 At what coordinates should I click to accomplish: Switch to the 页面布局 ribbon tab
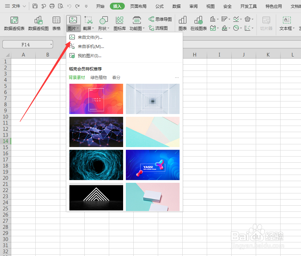pos(138,6)
